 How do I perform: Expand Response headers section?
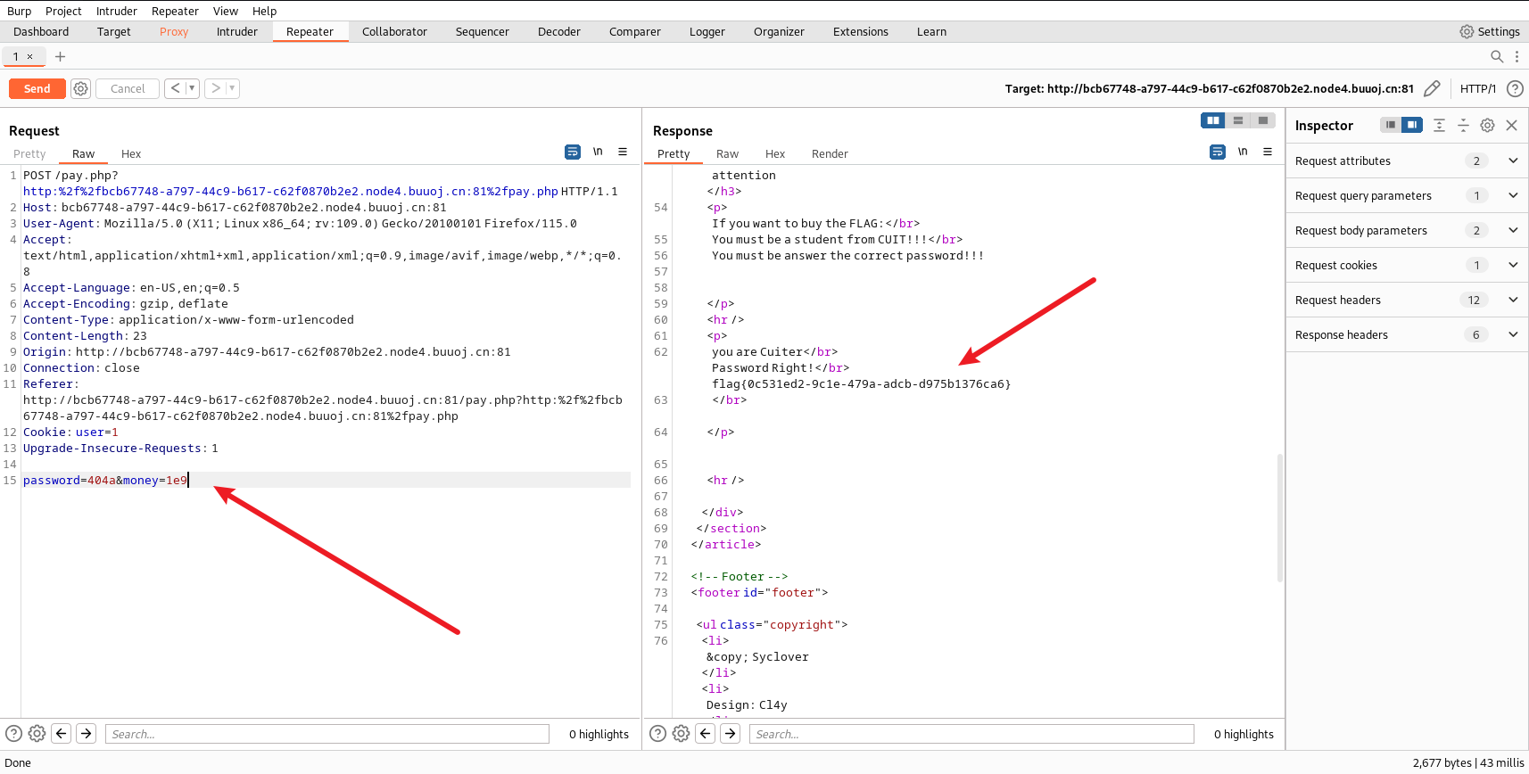click(x=1407, y=334)
